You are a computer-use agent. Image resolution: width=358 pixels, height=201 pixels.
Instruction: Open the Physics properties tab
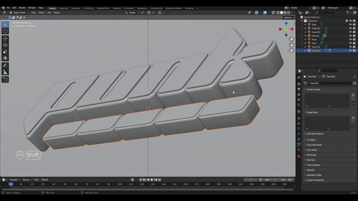point(299,134)
